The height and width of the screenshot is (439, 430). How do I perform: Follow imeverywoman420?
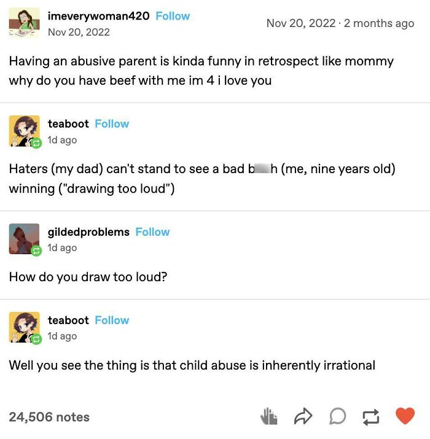173,16
